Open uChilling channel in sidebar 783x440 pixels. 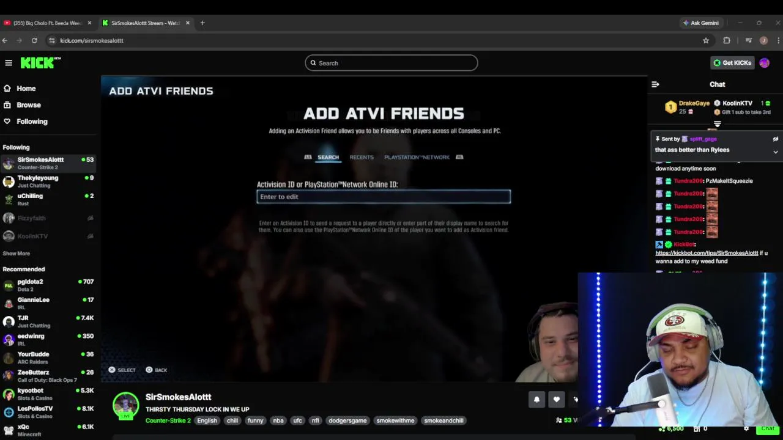pos(49,199)
